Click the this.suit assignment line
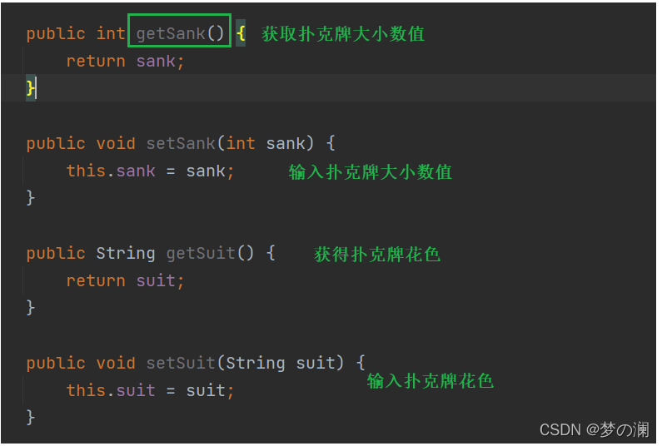The height and width of the screenshot is (446, 662). [150, 390]
